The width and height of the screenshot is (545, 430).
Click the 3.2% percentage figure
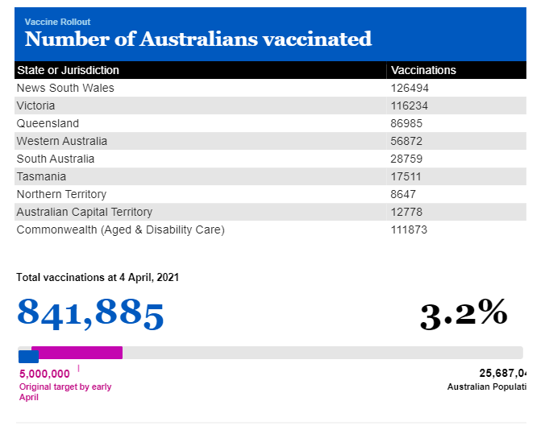click(464, 314)
